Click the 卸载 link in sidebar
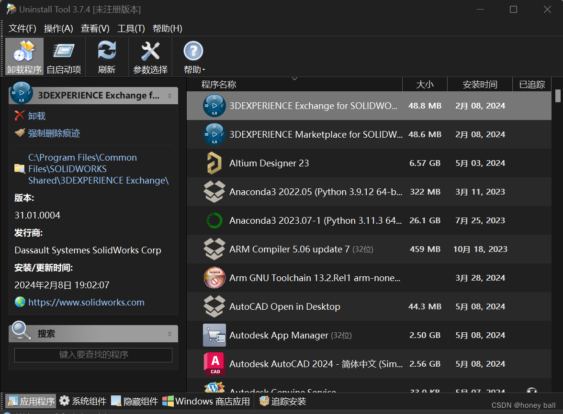Image resolution: width=563 pixels, height=414 pixels. [x=36, y=116]
